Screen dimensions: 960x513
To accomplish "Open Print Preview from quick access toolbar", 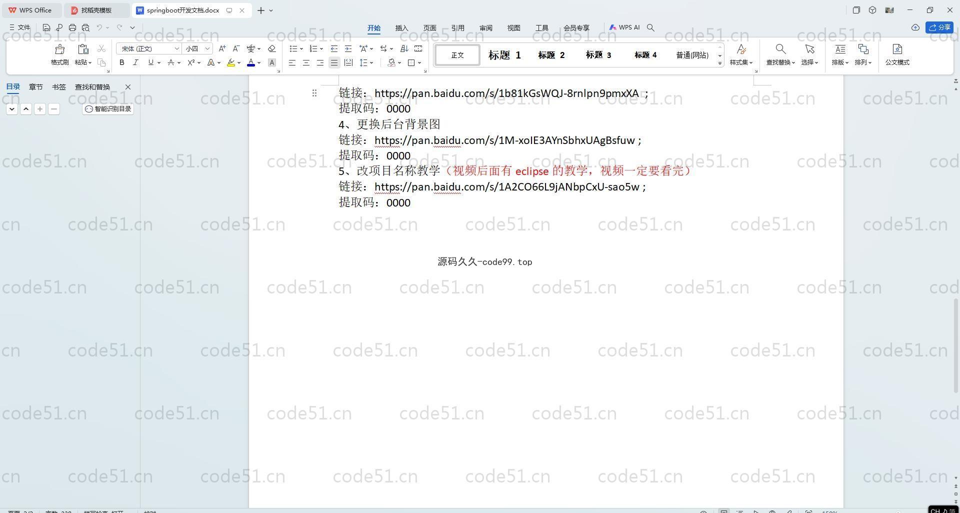I will (x=85, y=27).
